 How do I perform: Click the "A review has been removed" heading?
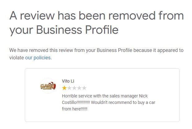96,16
